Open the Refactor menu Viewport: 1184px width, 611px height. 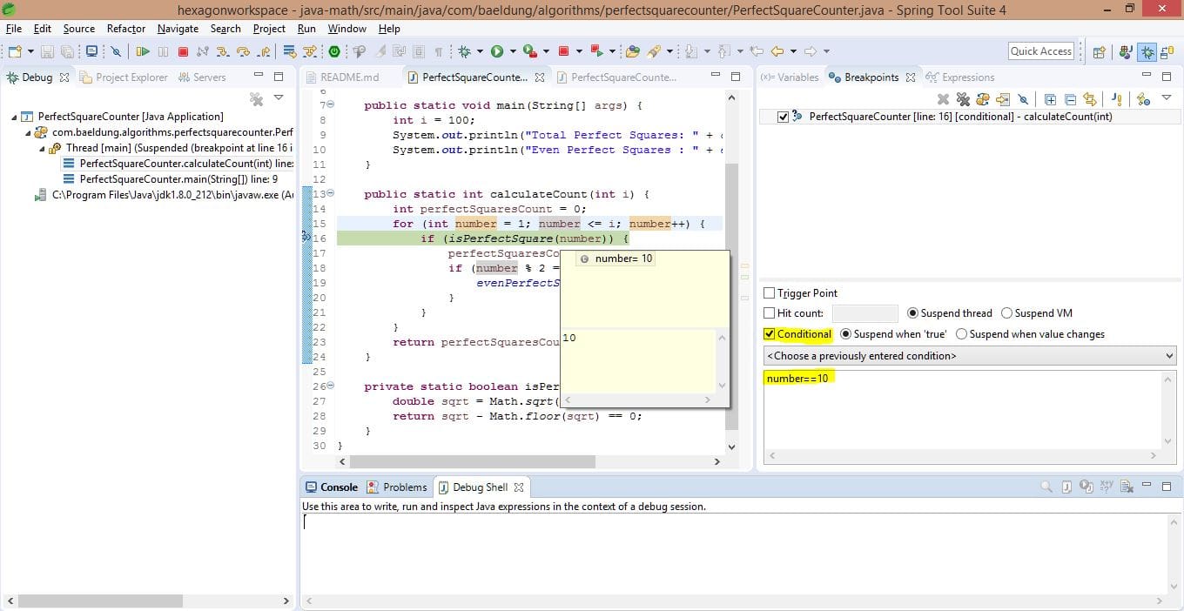pos(125,29)
